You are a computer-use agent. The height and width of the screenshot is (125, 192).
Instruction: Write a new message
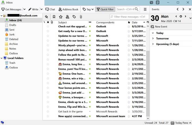click(33, 9)
